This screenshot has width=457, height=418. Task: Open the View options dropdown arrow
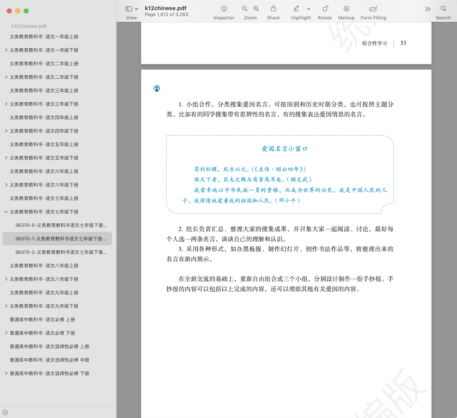click(x=137, y=9)
